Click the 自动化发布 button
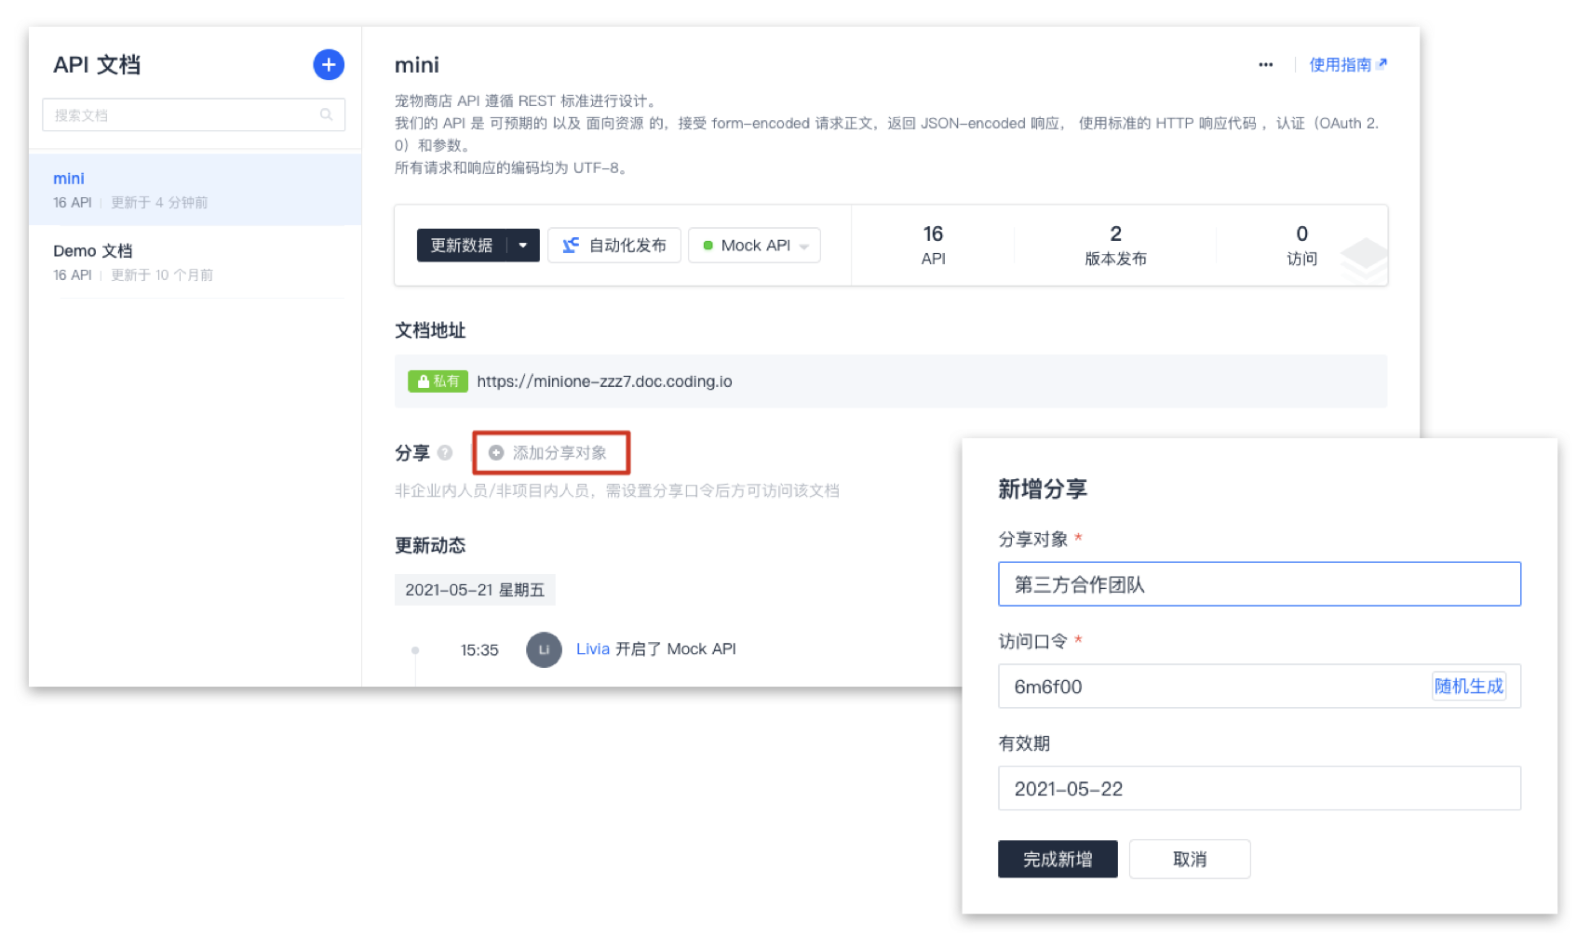 pos(614,246)
